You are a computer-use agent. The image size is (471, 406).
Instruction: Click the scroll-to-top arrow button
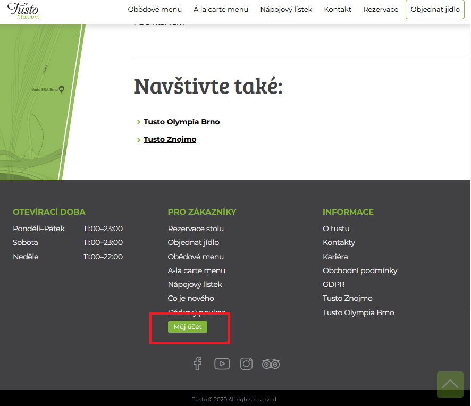click(x=450, y=384)
